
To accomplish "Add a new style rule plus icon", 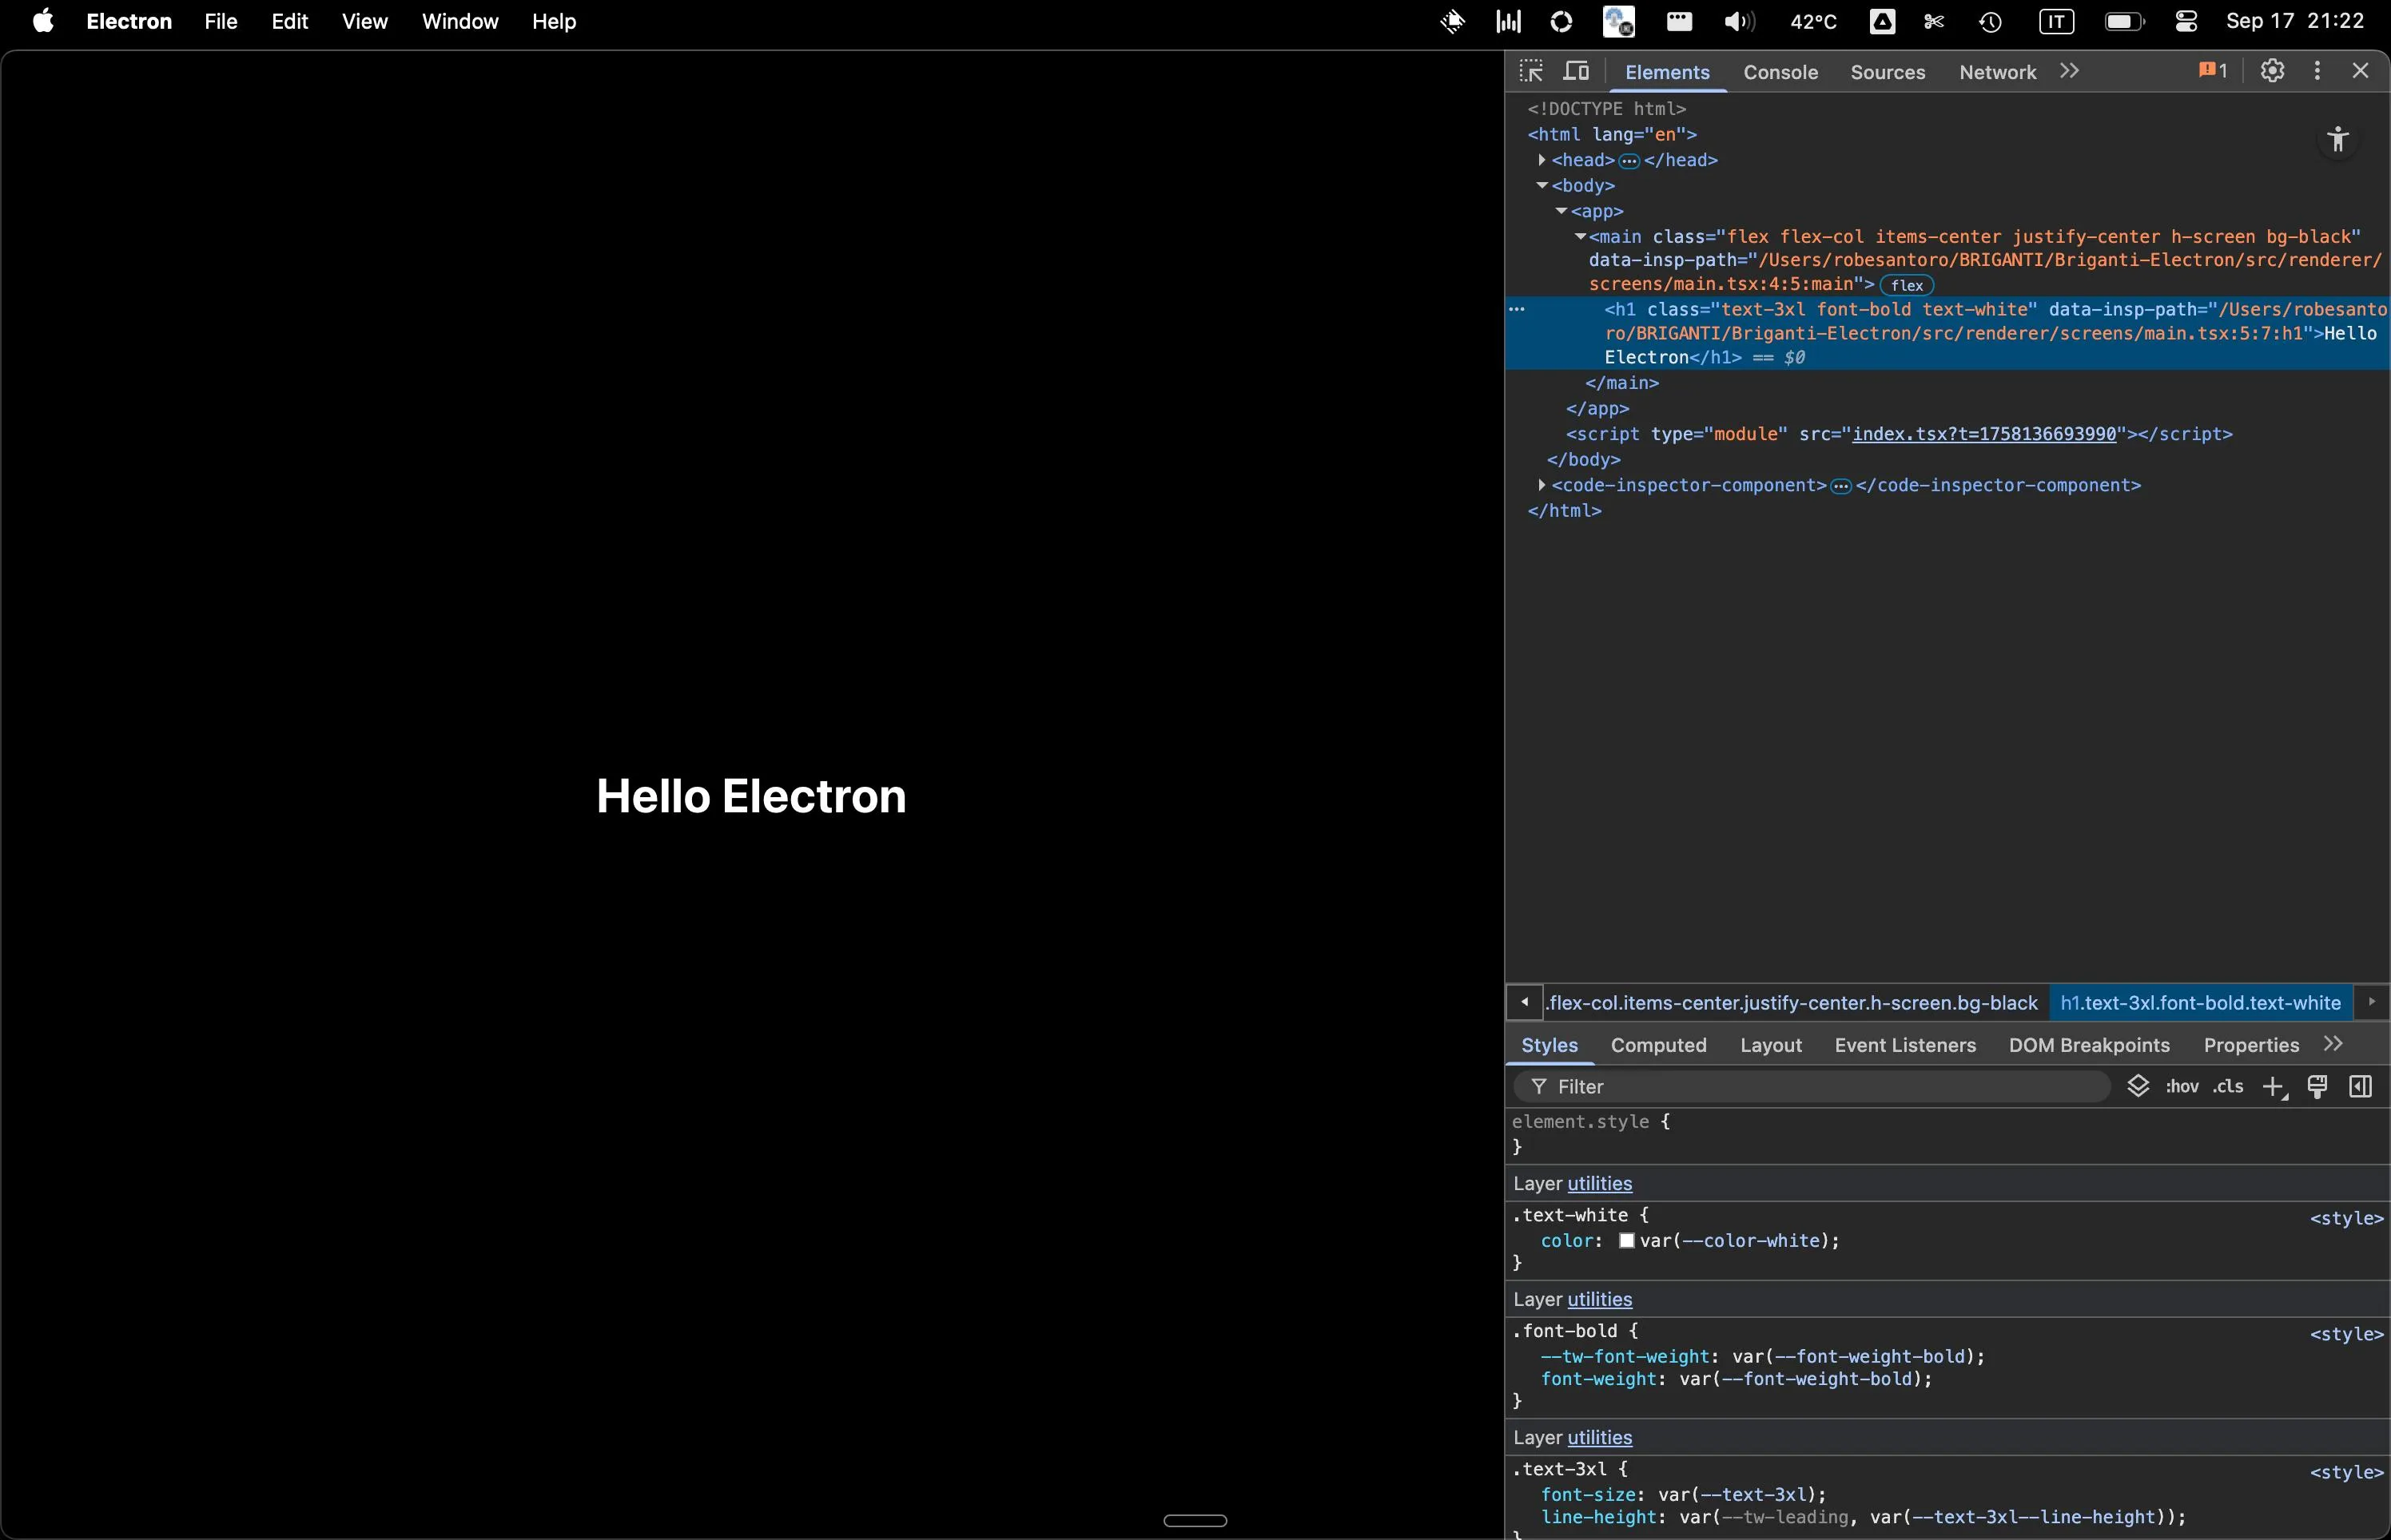I will pyautogui.click(x=2274, y=1087).
